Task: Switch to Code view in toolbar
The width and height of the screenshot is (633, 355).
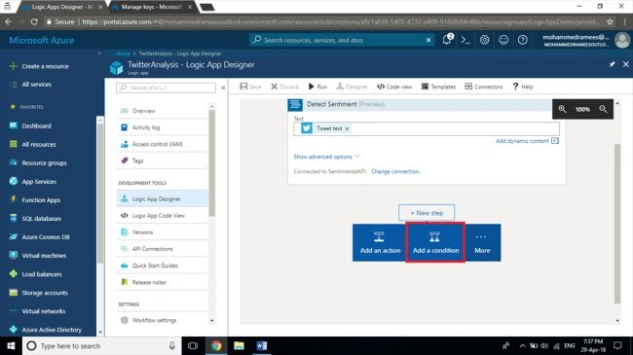Action: (394, 87)
